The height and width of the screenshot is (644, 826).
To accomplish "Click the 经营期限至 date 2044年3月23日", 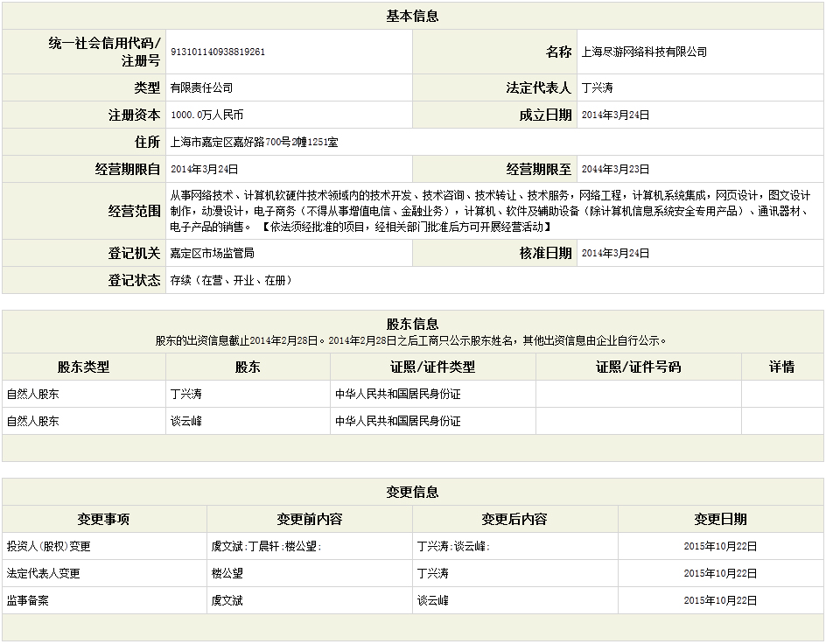I will point(615,170).
